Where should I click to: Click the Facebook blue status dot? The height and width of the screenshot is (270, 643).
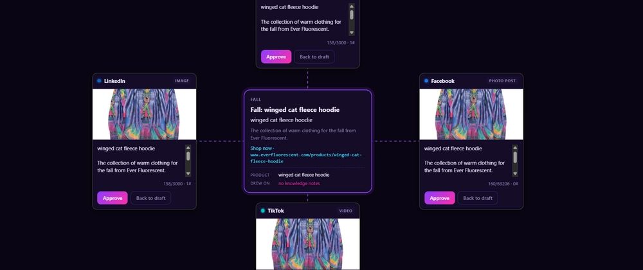(x=426, y=81)
